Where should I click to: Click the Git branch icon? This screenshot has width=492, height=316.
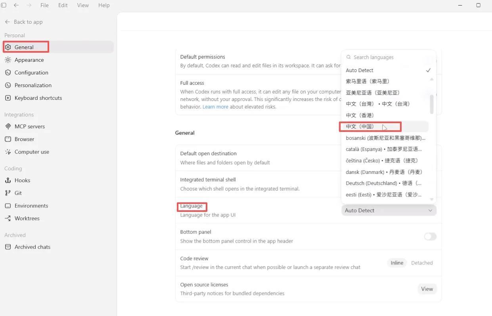coord(8,193)
